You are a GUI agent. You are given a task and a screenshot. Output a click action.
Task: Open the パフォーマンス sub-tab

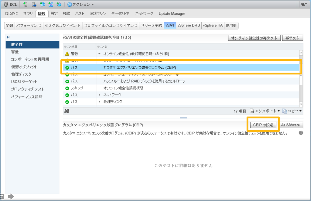coord(29,26)
